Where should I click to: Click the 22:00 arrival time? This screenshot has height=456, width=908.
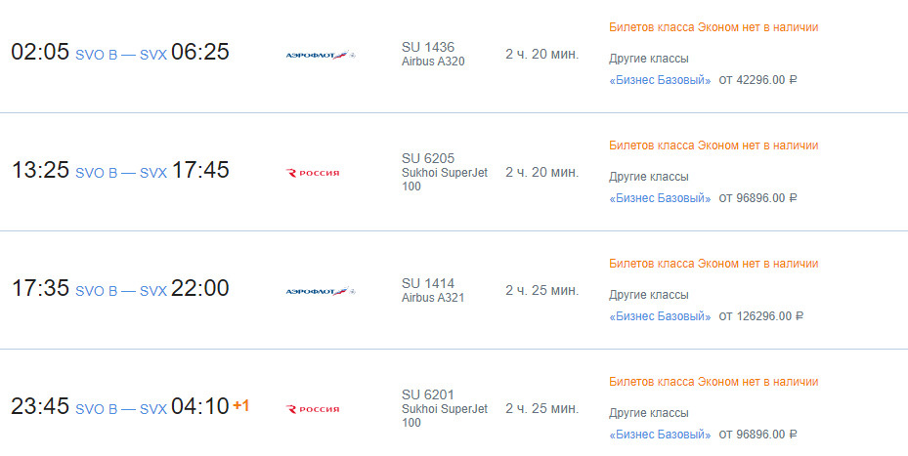tap(200, 289)
